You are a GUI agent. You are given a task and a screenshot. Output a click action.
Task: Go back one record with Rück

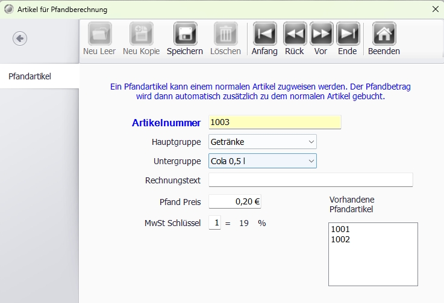[295, 34]
